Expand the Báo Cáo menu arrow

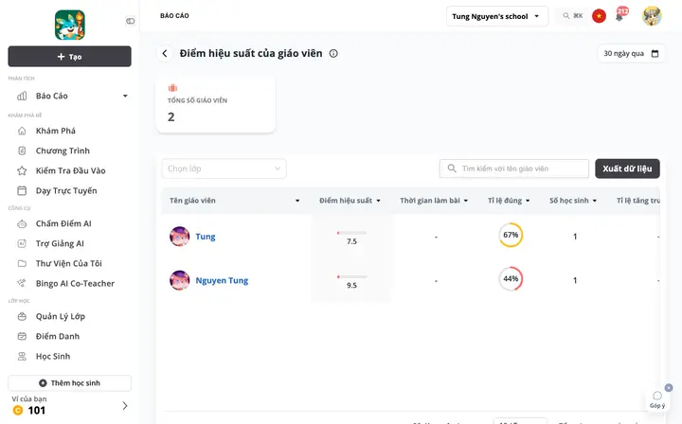click(x=125, y=96)
